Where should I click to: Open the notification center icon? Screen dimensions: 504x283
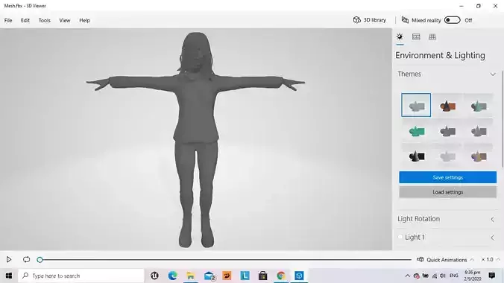492,276
